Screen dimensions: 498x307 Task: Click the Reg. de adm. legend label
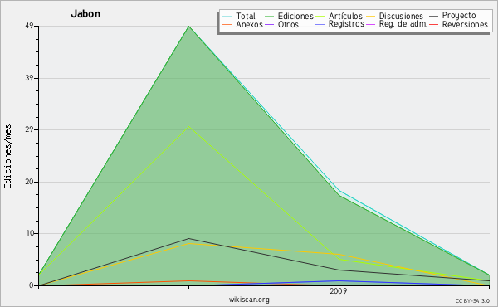403,24
